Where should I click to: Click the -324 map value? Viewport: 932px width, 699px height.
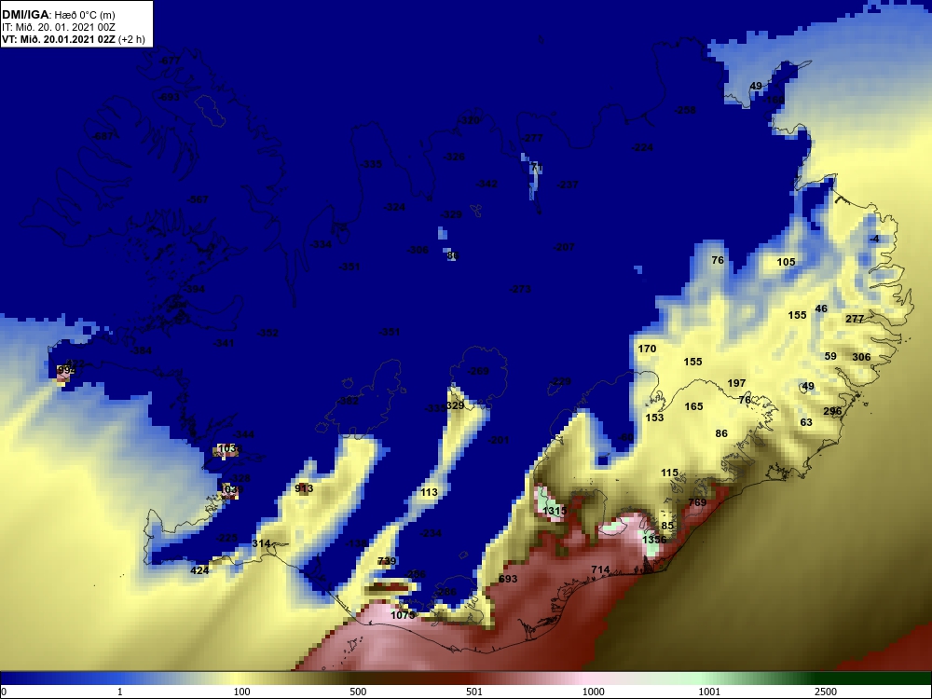(x=394, y=207)
